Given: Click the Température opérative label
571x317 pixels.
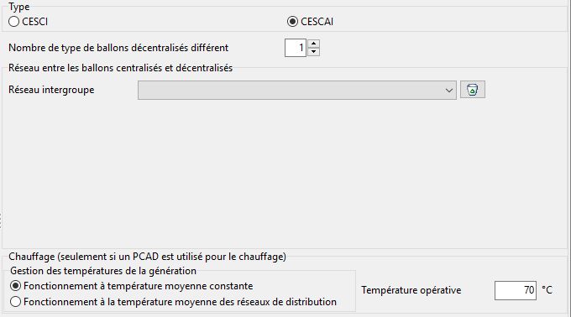Looking at the screenshot, I should click(411, 290).
